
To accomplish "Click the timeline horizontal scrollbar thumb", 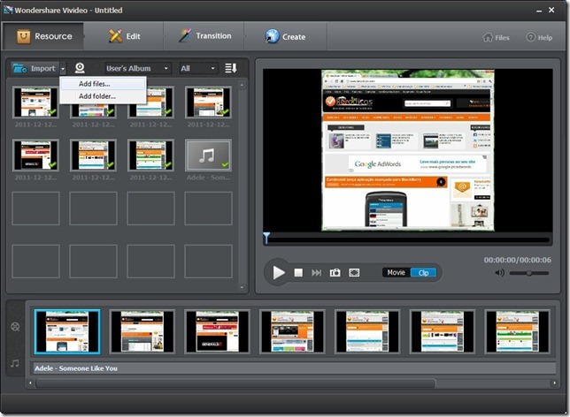I will 235,383.
